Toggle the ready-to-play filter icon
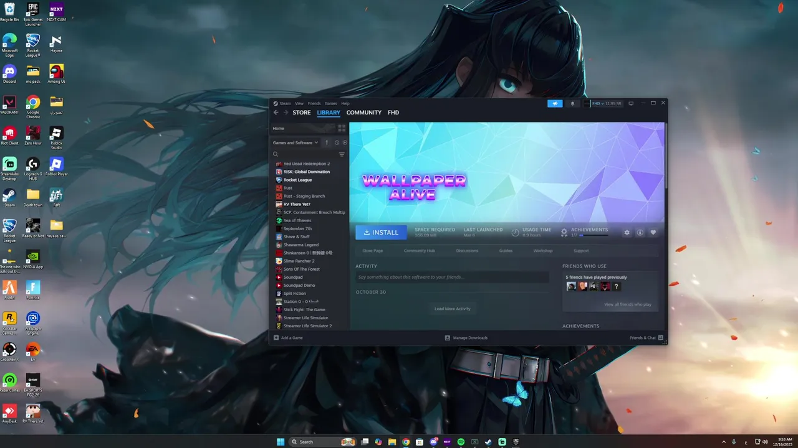798x448 pixels. [x=345, y=142]
